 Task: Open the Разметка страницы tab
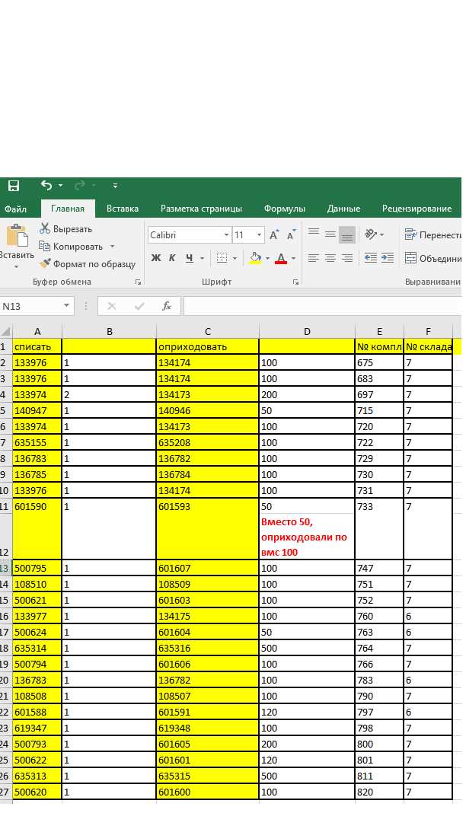(201, 209)
